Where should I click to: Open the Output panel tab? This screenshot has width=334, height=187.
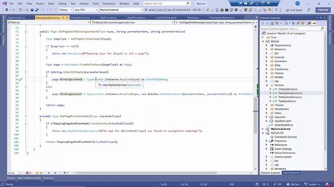coord(10,178)
